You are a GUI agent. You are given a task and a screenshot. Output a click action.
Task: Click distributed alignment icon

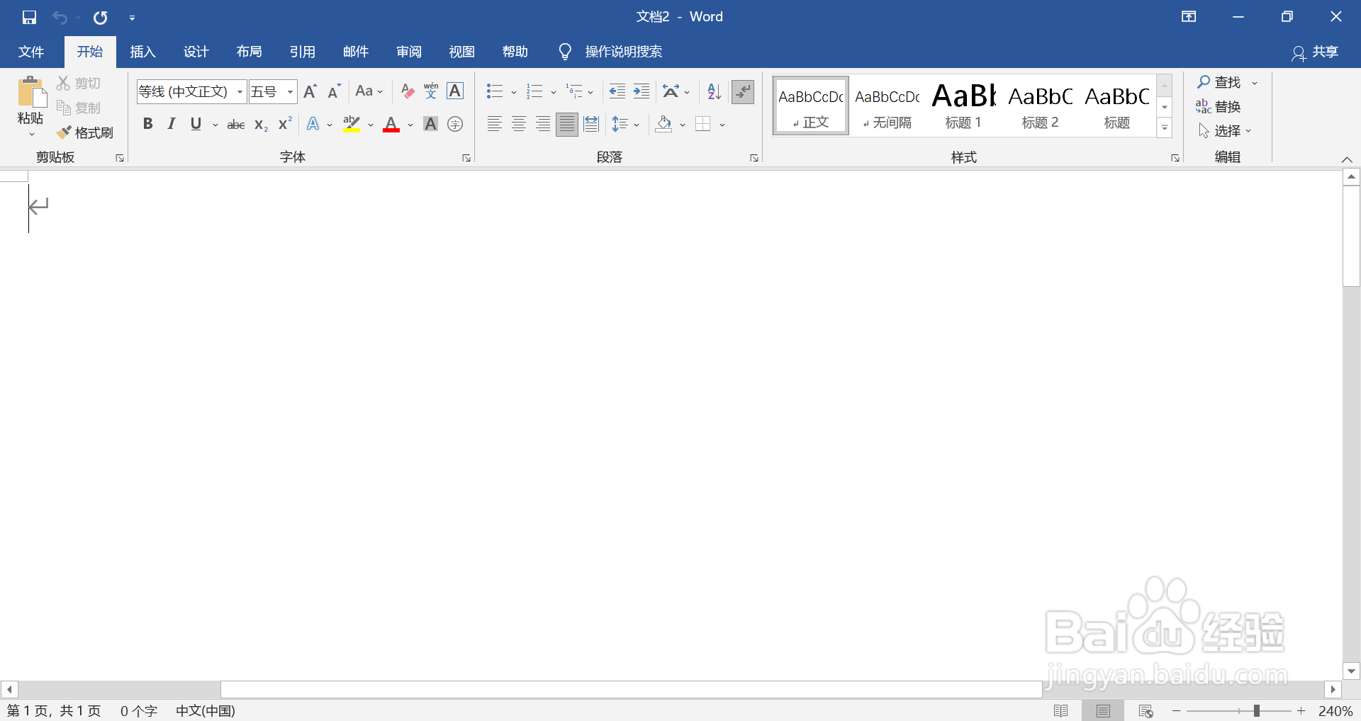[591, 125]
